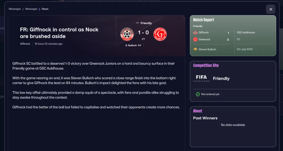Click the Past Winners heading
The height and width of the screenshot is (151, 283).
point(205,118)
